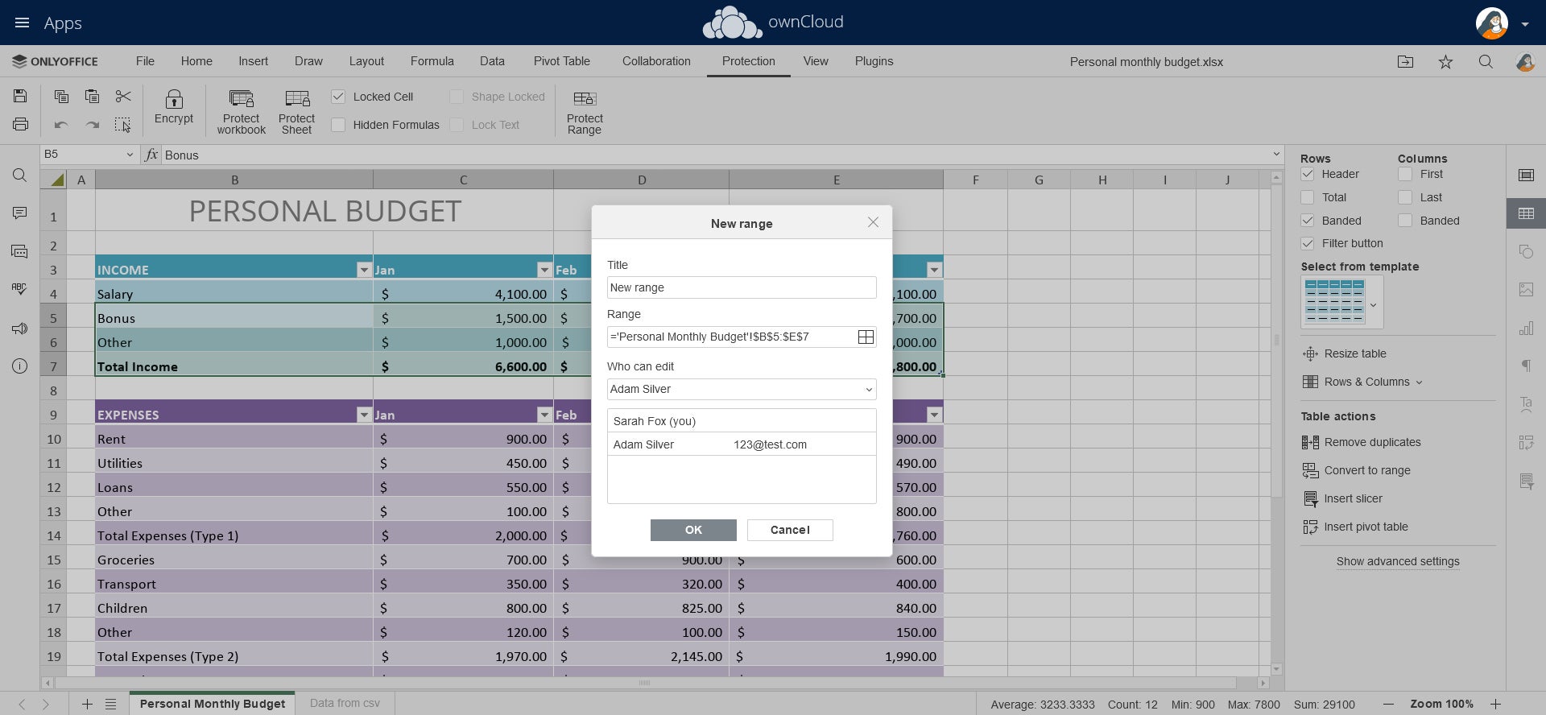This screenshot has height=715, width=1546.
Task: Open Show advanced settings link
Action: (1397, 561)
